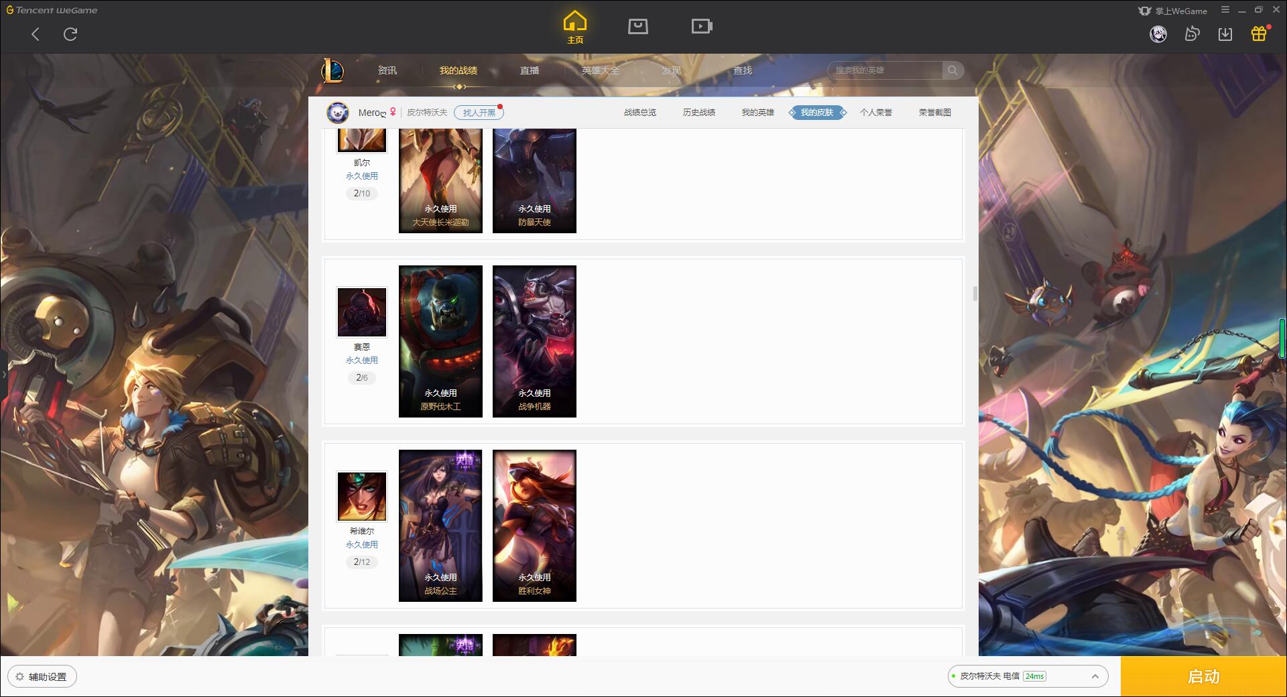The height and width of the screenshot is (697, 1287).
Task: Select the 我的皮肤 sub-tab
Action: tap(817, 113)
